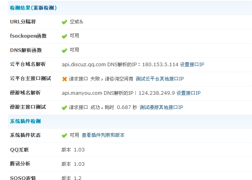This screenshot has height=180, width=252.
Task: Click the 云平台主接口测试 label
Action: click(30, 79)
